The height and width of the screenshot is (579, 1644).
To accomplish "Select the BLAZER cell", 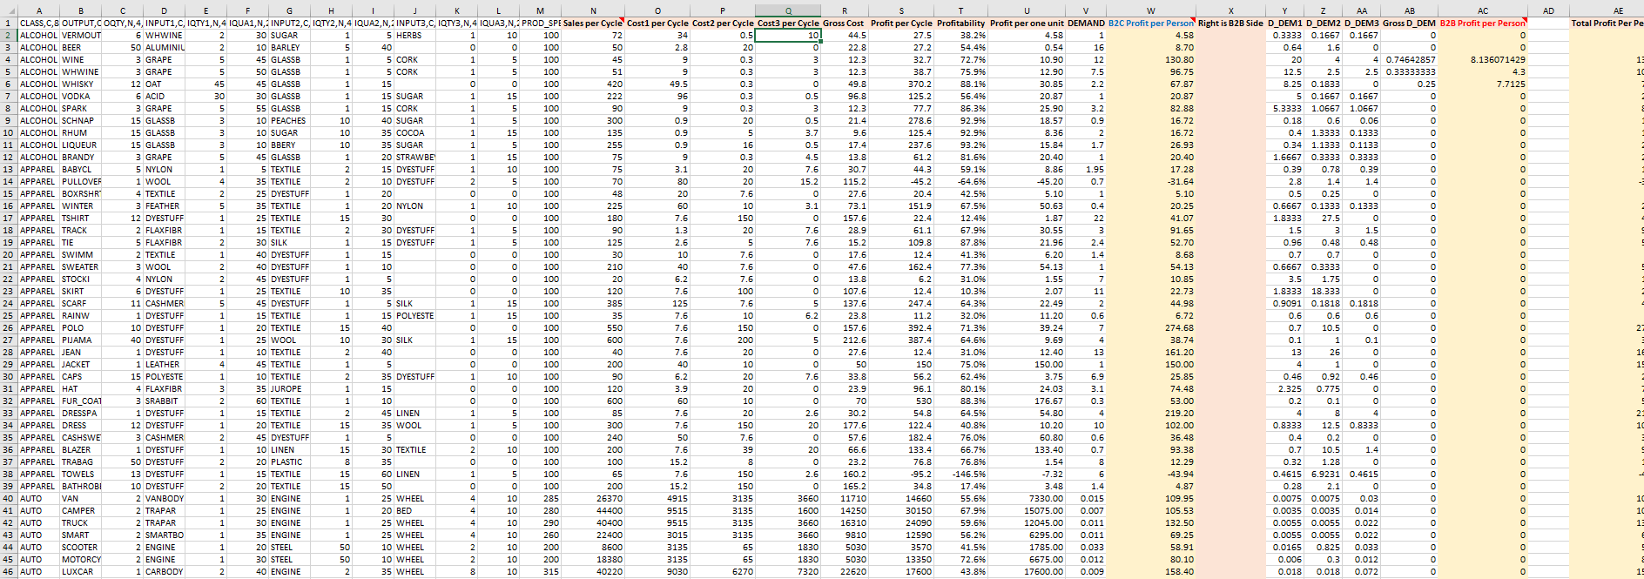I will [x=81, y=450].
